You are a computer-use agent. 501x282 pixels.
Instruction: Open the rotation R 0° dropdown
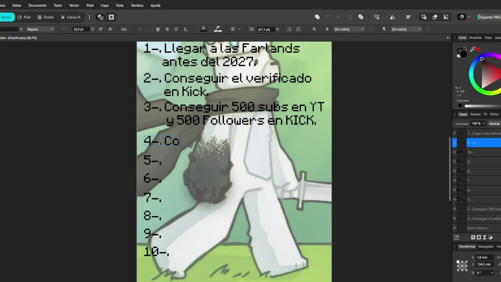click(x=485, y=273)
